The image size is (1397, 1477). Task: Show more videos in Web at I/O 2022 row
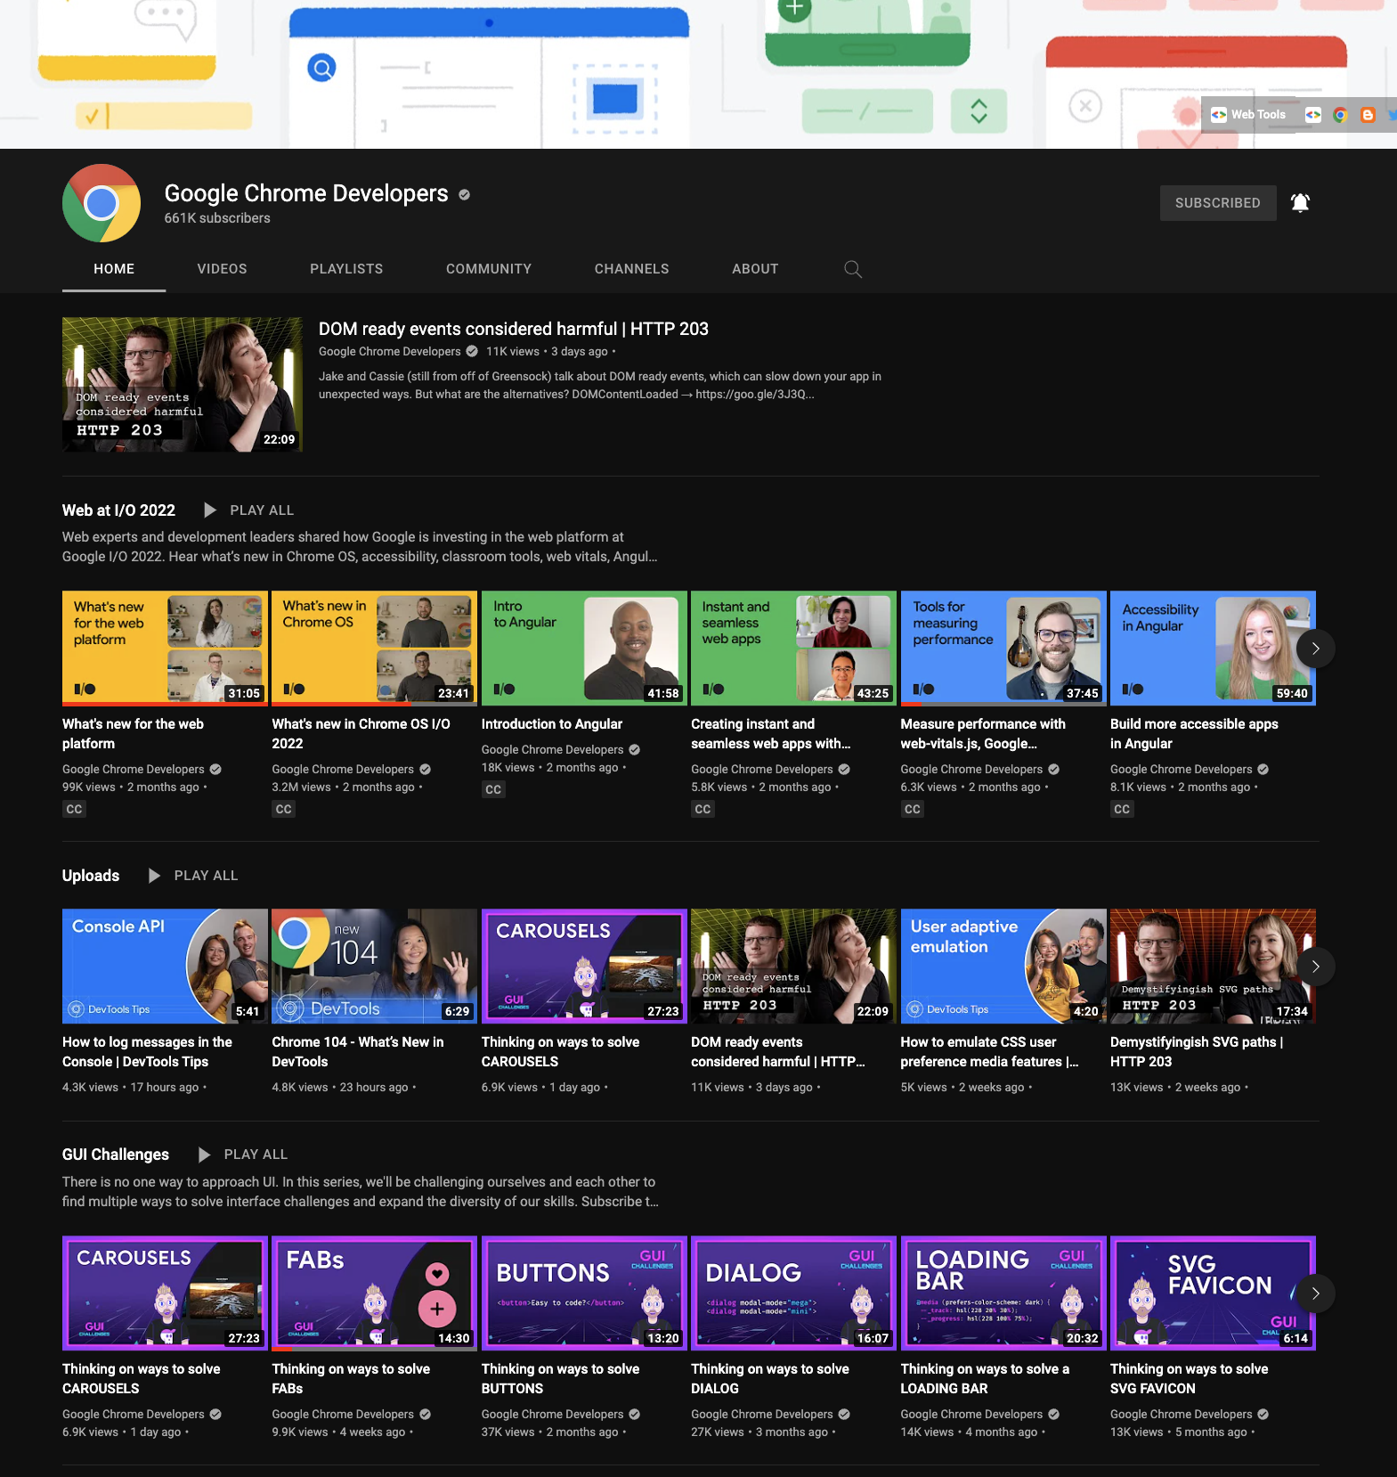[x=1315, y=649]
